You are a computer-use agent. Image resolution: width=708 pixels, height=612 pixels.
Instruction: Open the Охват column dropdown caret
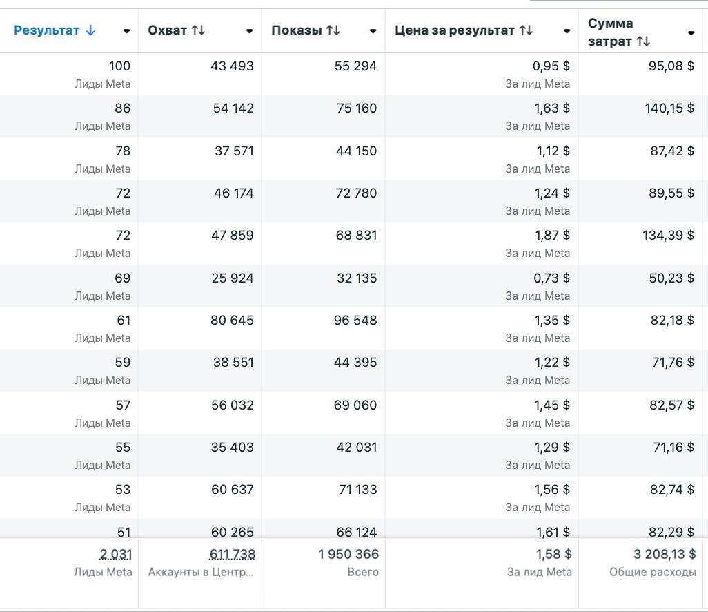pyautogui.click(x=250, y=31)
